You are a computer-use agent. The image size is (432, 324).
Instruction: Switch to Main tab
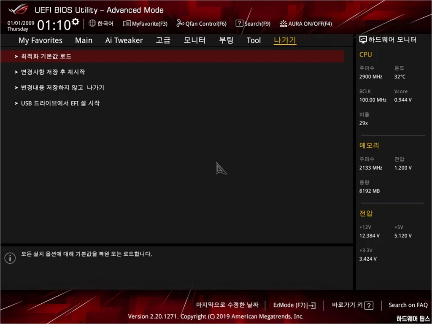(x=84, y=40)
